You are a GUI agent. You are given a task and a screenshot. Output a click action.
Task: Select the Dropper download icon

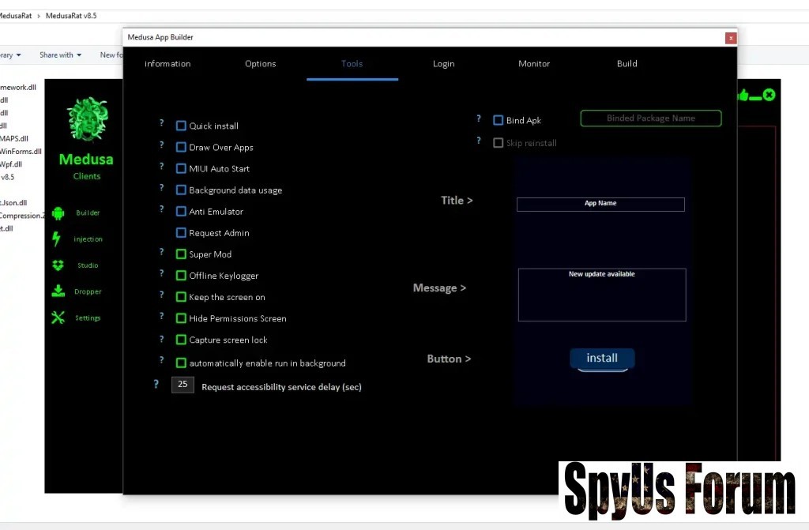click(x=58, y=291)
